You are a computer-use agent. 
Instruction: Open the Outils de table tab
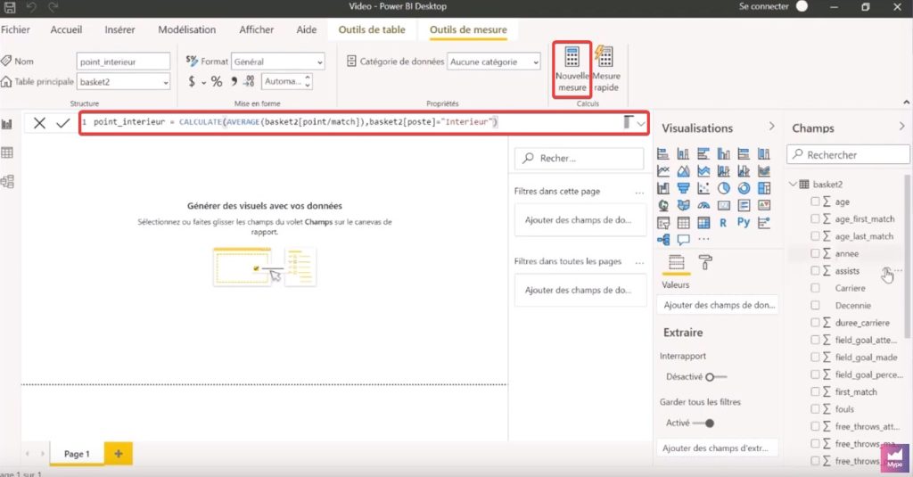(372, 29)
